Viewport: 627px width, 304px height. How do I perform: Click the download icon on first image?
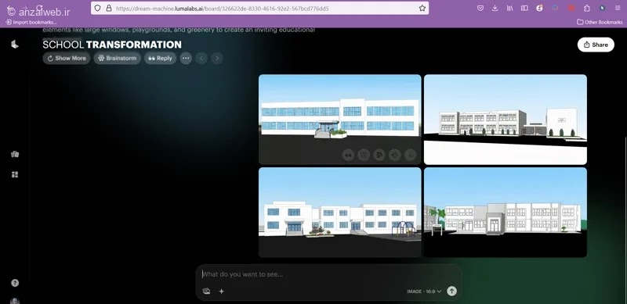[410, 155]
